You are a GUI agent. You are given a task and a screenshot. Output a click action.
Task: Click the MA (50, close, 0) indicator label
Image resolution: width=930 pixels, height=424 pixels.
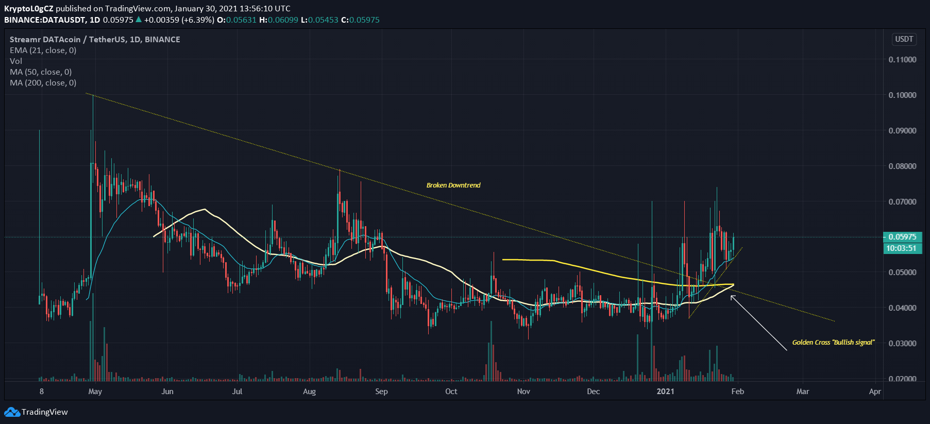pos(41,72)
